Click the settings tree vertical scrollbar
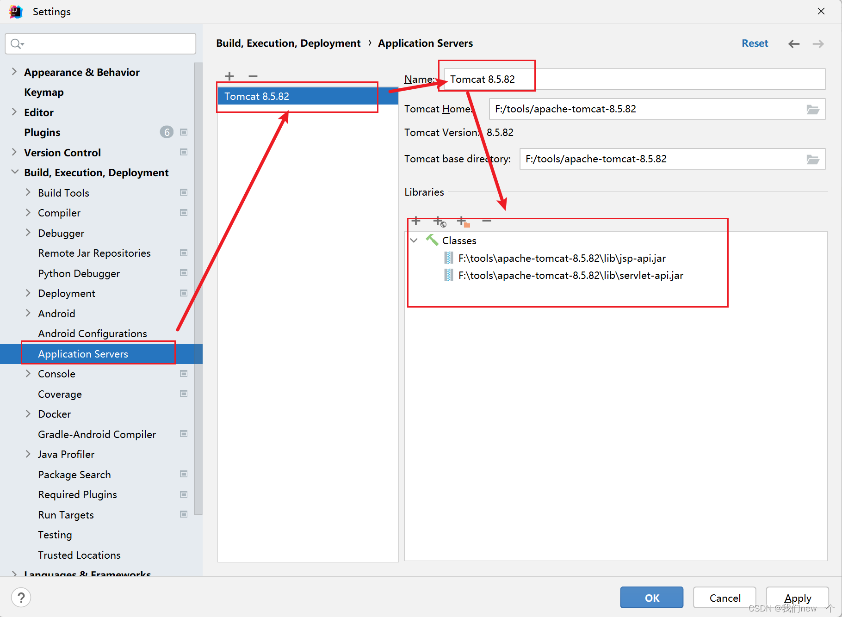 point(198,289)
